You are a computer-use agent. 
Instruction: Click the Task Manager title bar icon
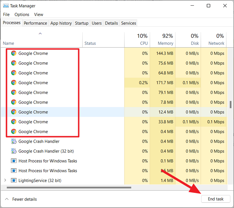click(x=6, y=6)
